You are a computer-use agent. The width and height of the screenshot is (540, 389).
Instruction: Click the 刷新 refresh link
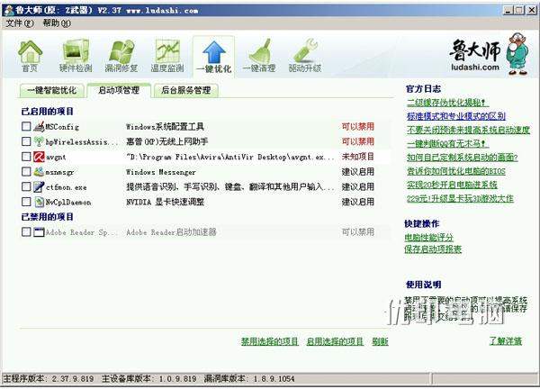(380, 341)
